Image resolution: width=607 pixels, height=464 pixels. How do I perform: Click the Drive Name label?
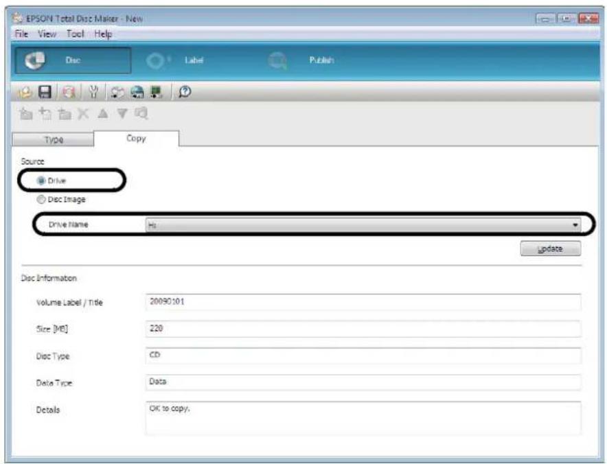pos(69,225)
